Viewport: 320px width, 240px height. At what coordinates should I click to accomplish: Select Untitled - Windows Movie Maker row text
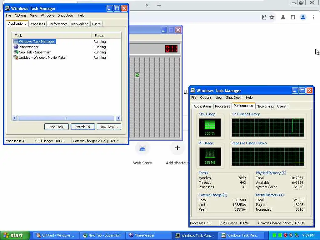coord(42,57)
